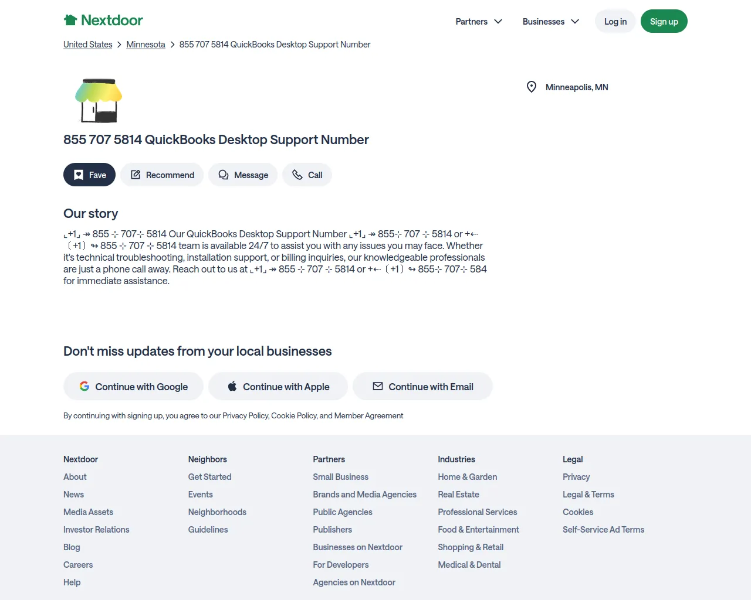
Task: Open Brands and Media Agencies link
Action: [x=365, y=495]
